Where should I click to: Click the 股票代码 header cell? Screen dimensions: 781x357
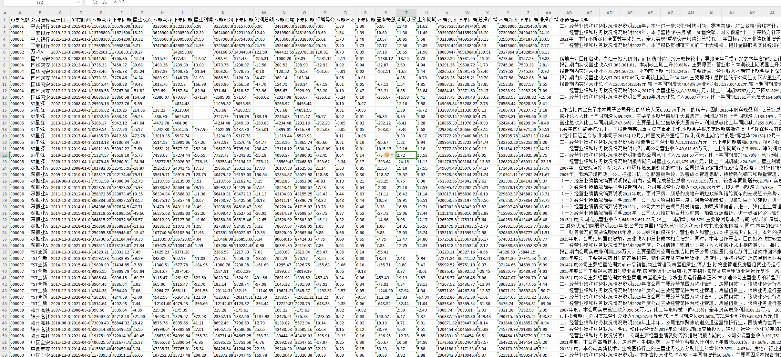(x=20, y=20)
